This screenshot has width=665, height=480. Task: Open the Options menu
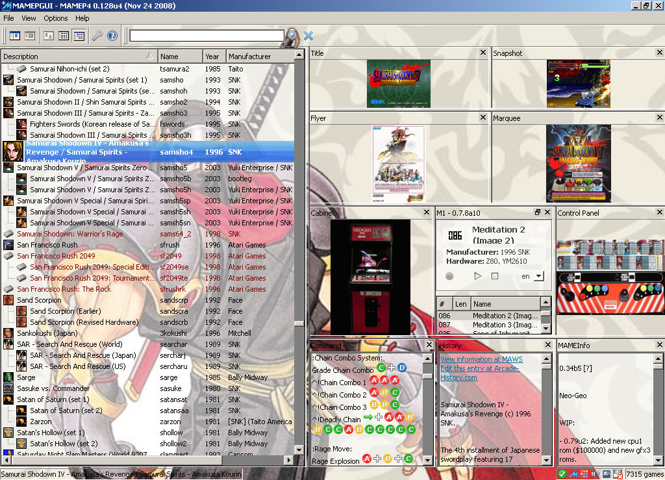click(x=56, y=18)
